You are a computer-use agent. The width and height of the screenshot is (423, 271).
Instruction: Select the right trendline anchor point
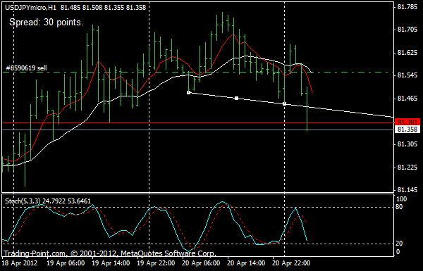[284, 103]
